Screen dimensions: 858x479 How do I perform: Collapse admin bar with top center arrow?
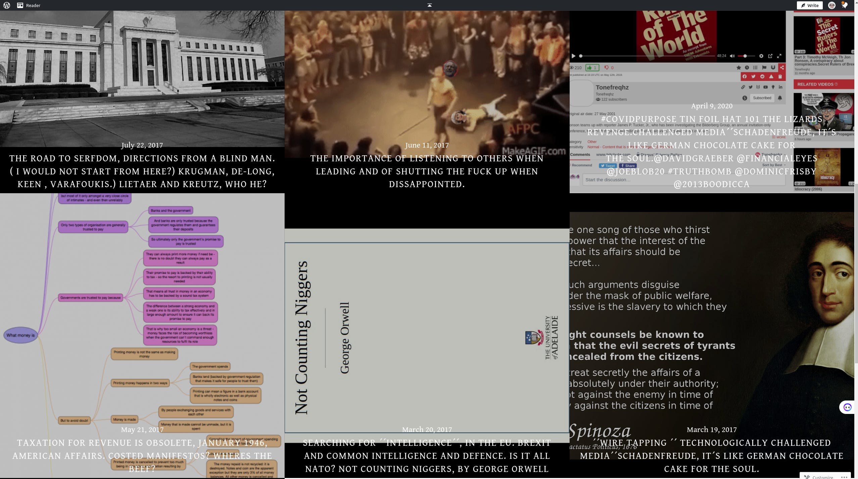click(429, 5)
